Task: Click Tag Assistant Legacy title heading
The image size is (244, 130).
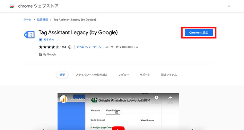Action: (78, 33)
